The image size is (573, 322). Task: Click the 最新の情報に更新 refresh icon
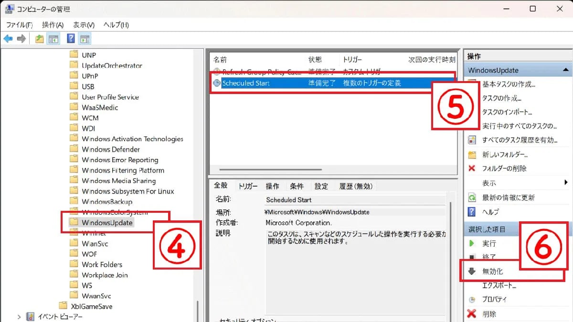tap(472, 197)
